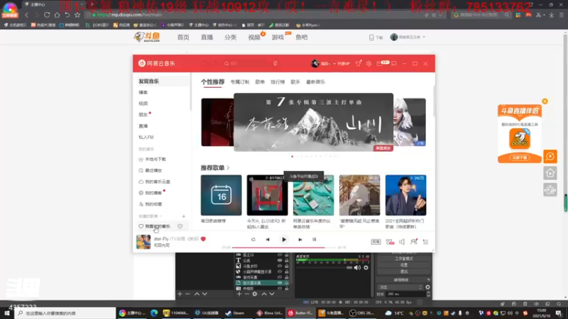Skip to next track in music player
This screenshot has width=568, height=319.
(x=300, y=240)
